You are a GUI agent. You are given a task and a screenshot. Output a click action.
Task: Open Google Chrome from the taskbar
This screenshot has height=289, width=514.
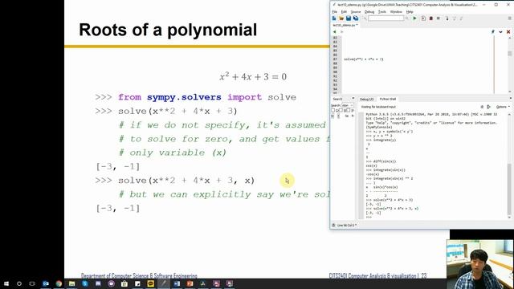(x=59, y=283)
